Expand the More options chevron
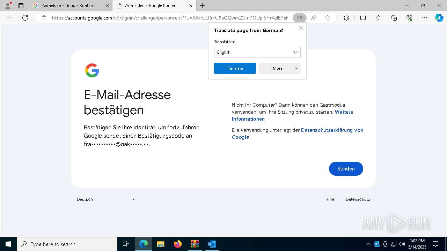Image resolution: width=447 pixels, height=251 pixels. [x=296, y=68]
